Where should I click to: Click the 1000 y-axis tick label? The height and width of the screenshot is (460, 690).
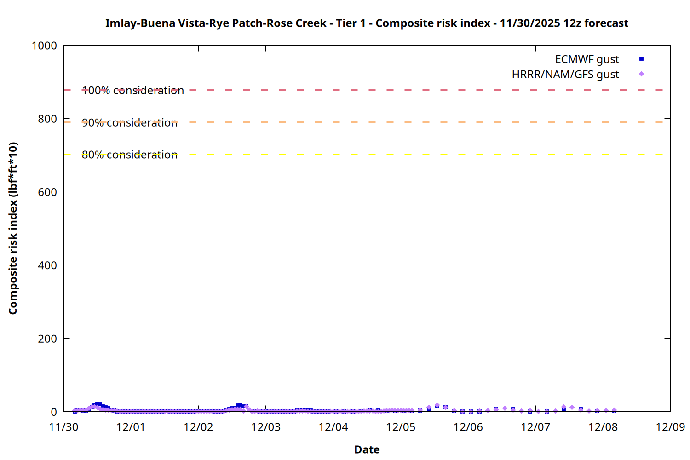coord(44,46)
